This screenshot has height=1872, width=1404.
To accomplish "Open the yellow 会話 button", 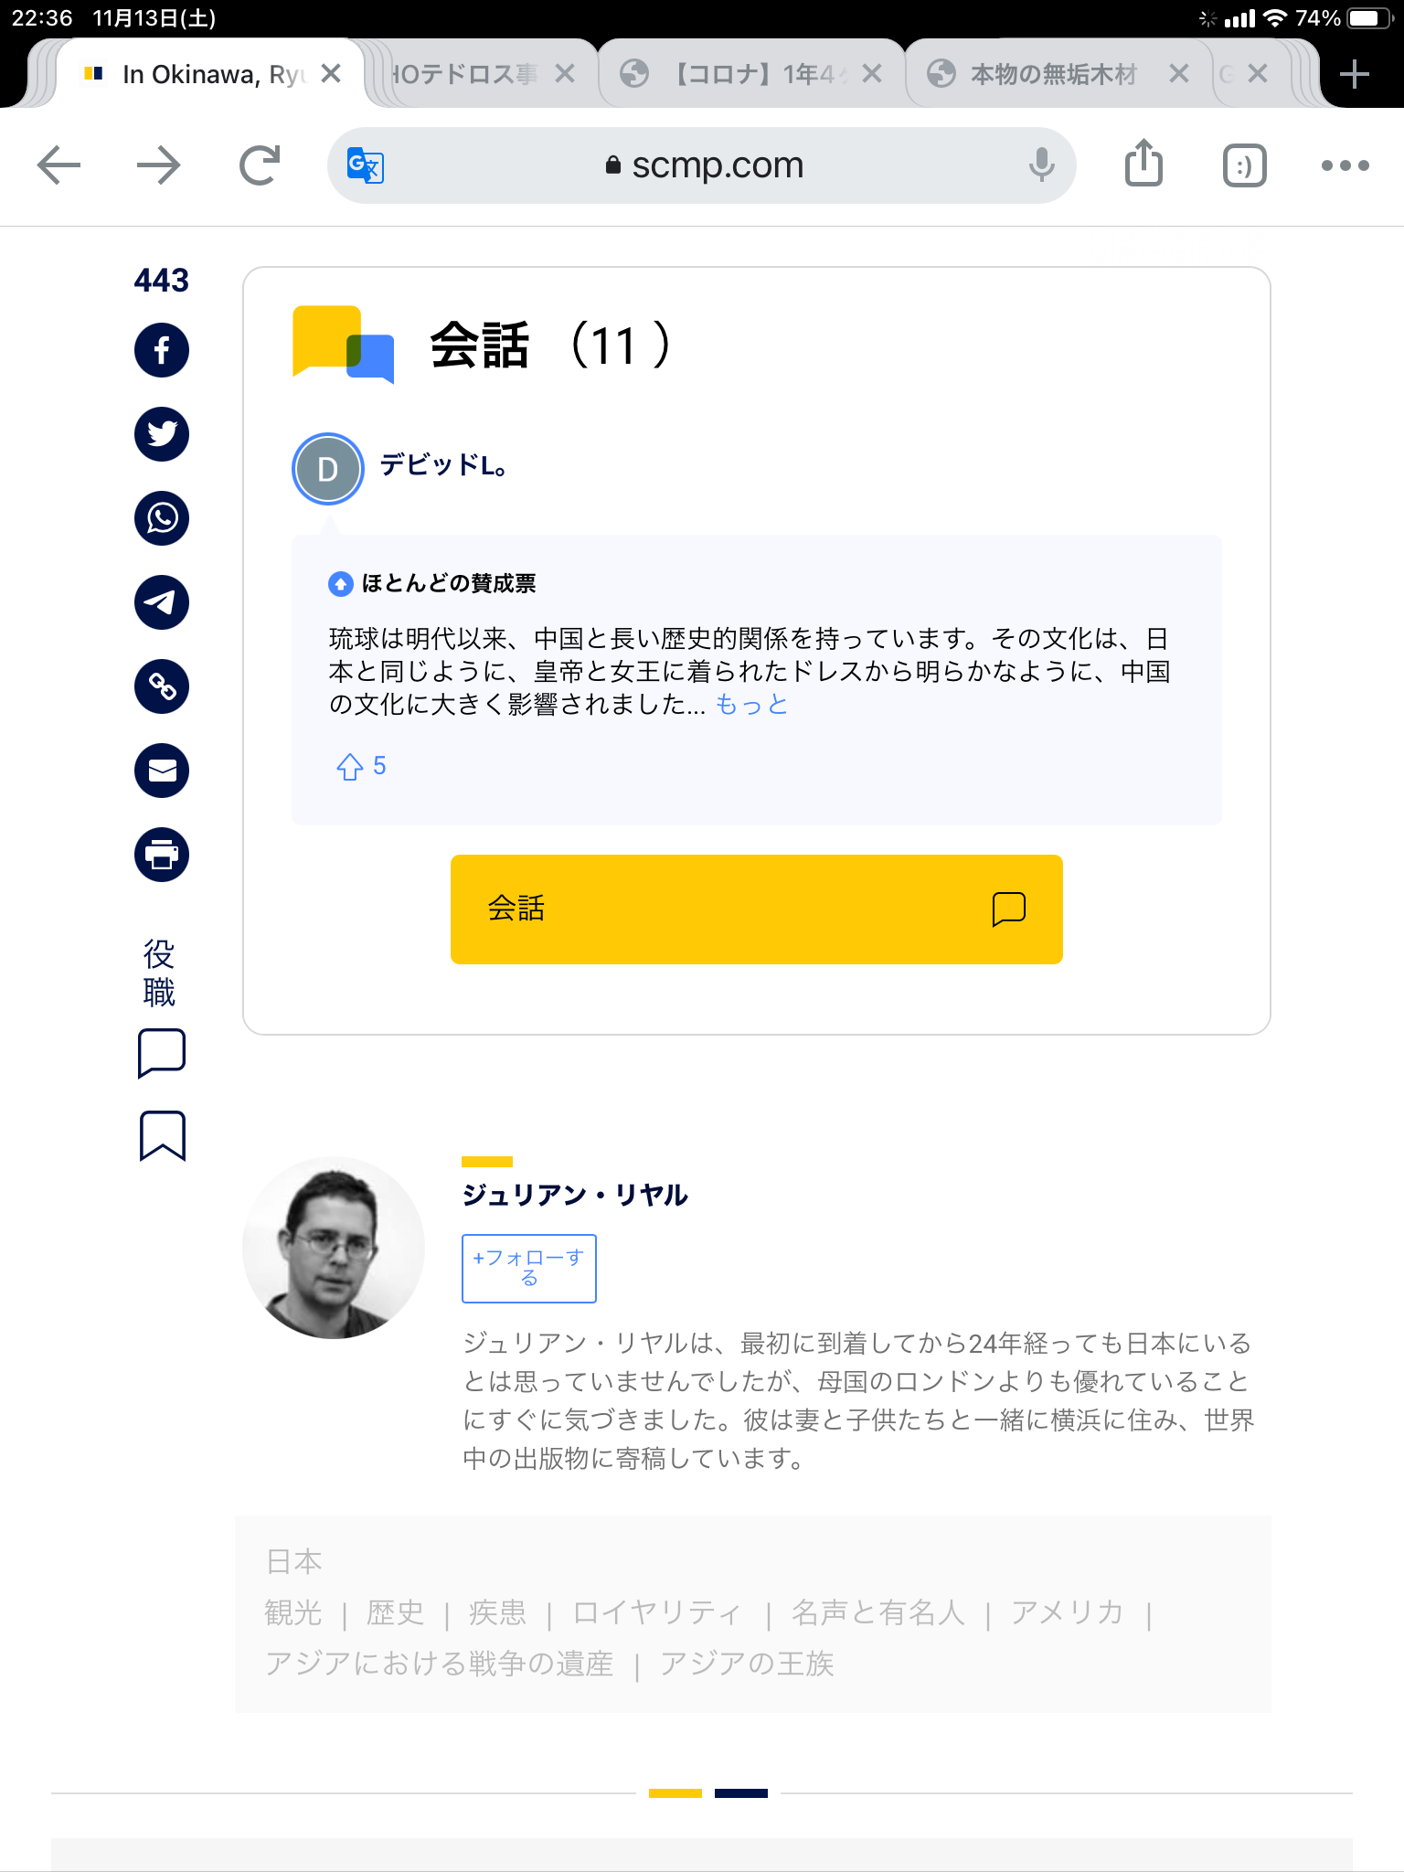I will click(x=757, y=909).
